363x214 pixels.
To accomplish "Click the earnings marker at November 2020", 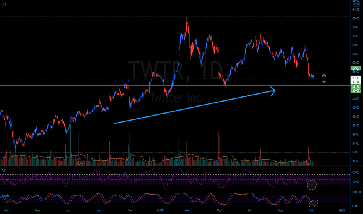I will [129, 162].
